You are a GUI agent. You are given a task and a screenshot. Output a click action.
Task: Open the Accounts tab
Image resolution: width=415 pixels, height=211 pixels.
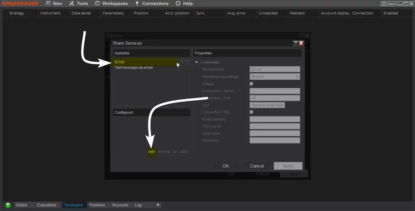point(120,205)
